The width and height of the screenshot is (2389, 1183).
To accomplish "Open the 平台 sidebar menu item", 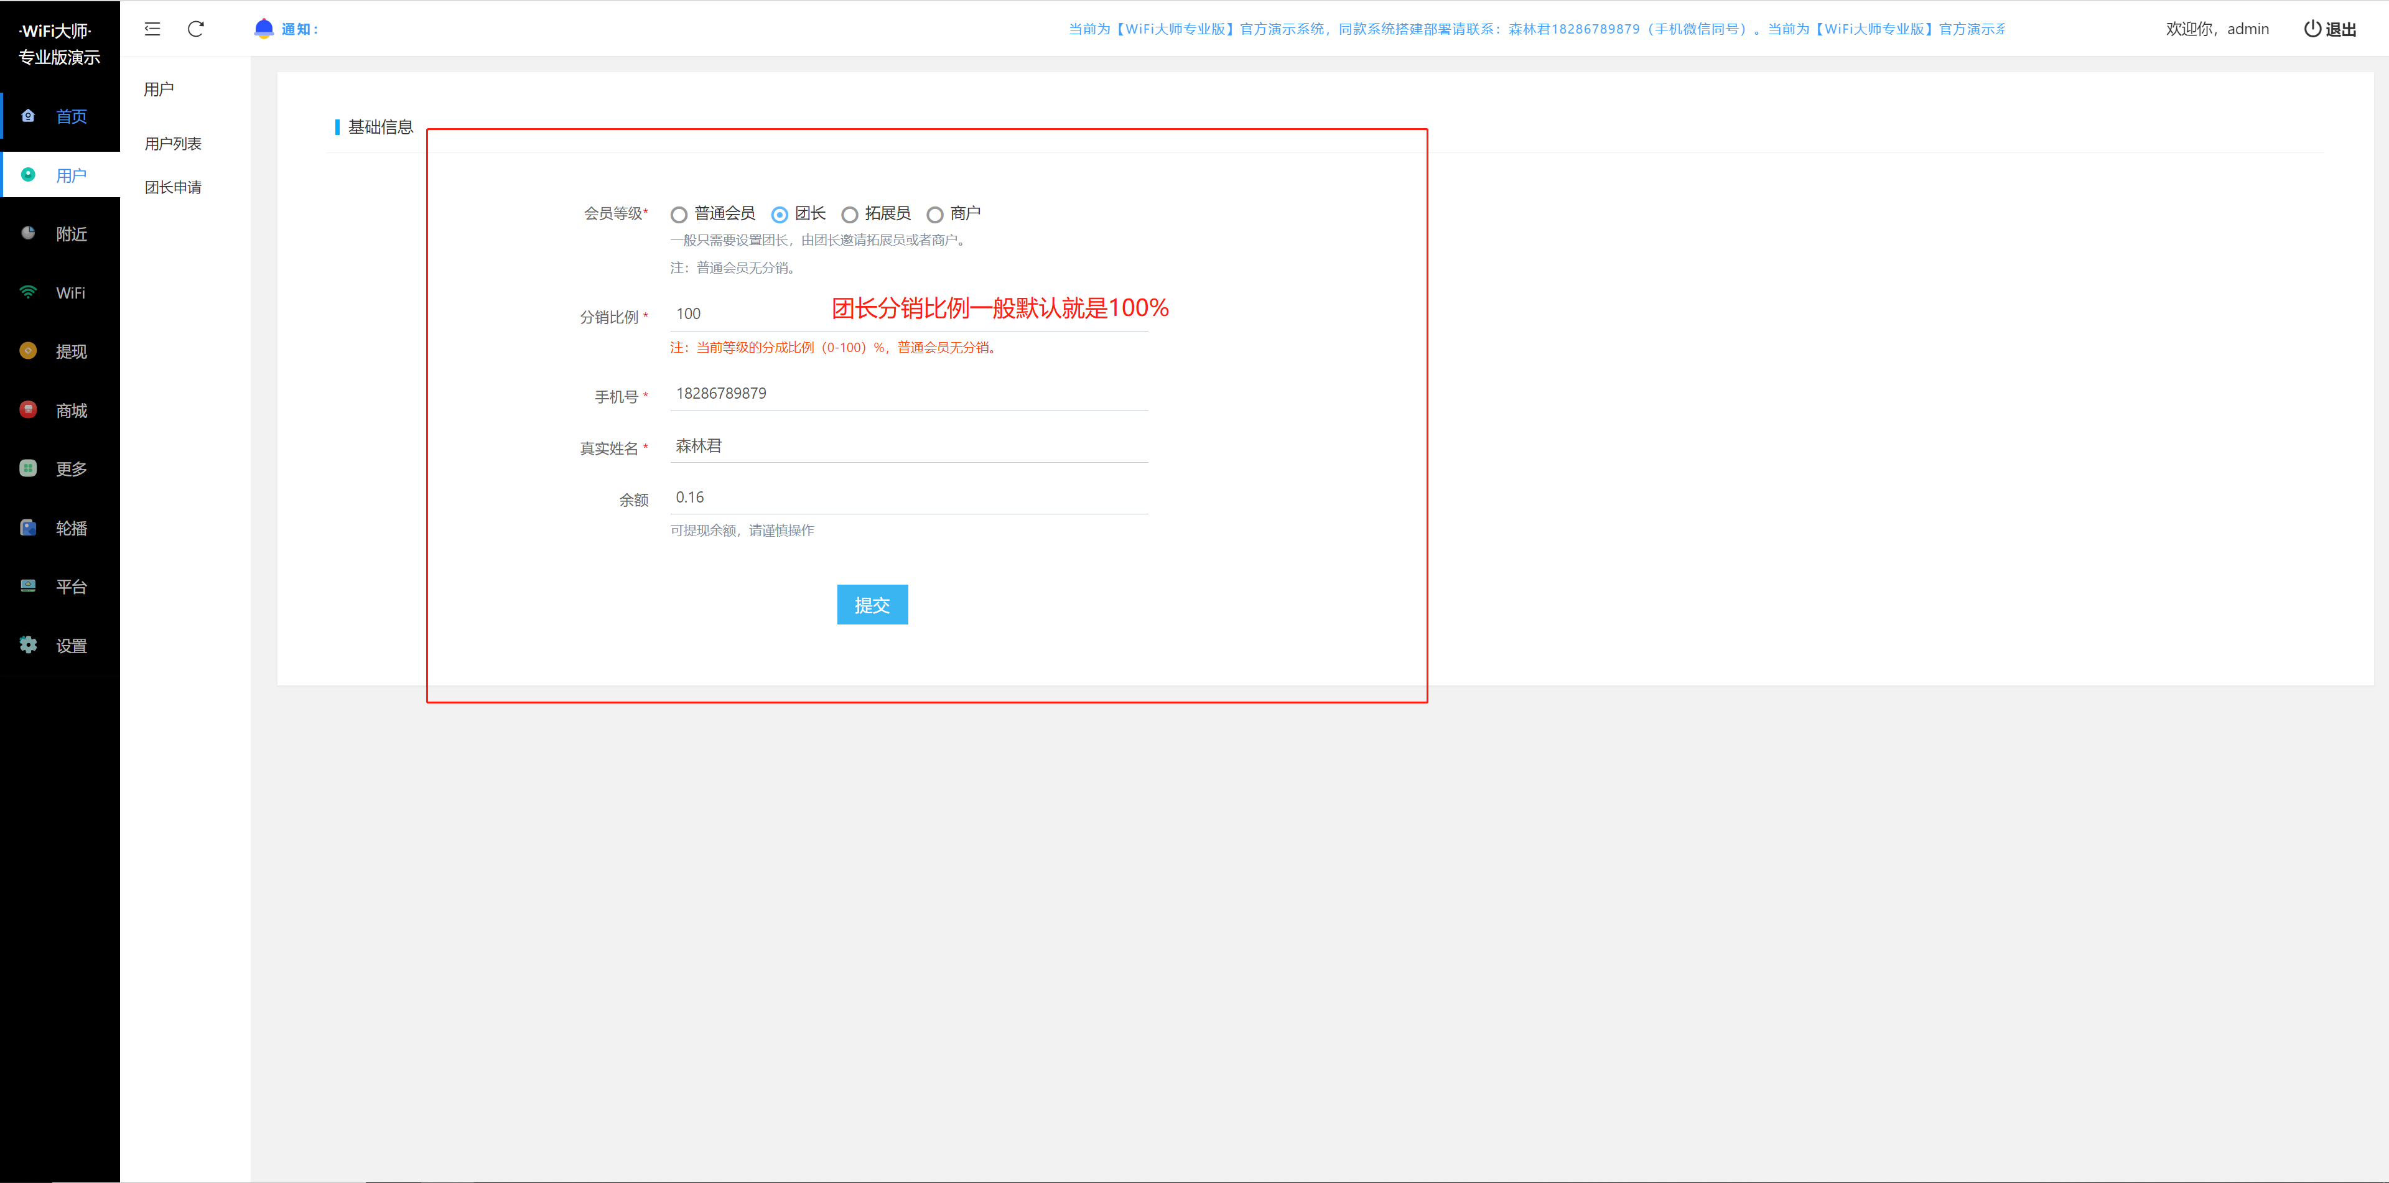I will click(60, 586).
